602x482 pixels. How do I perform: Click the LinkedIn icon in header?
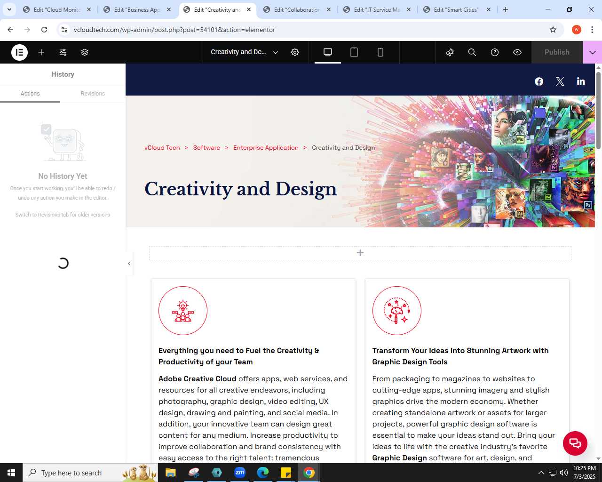click(581, 81)
